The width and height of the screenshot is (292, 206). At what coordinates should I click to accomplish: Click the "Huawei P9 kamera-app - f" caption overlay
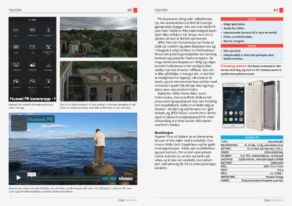click(x=33, y=99)
